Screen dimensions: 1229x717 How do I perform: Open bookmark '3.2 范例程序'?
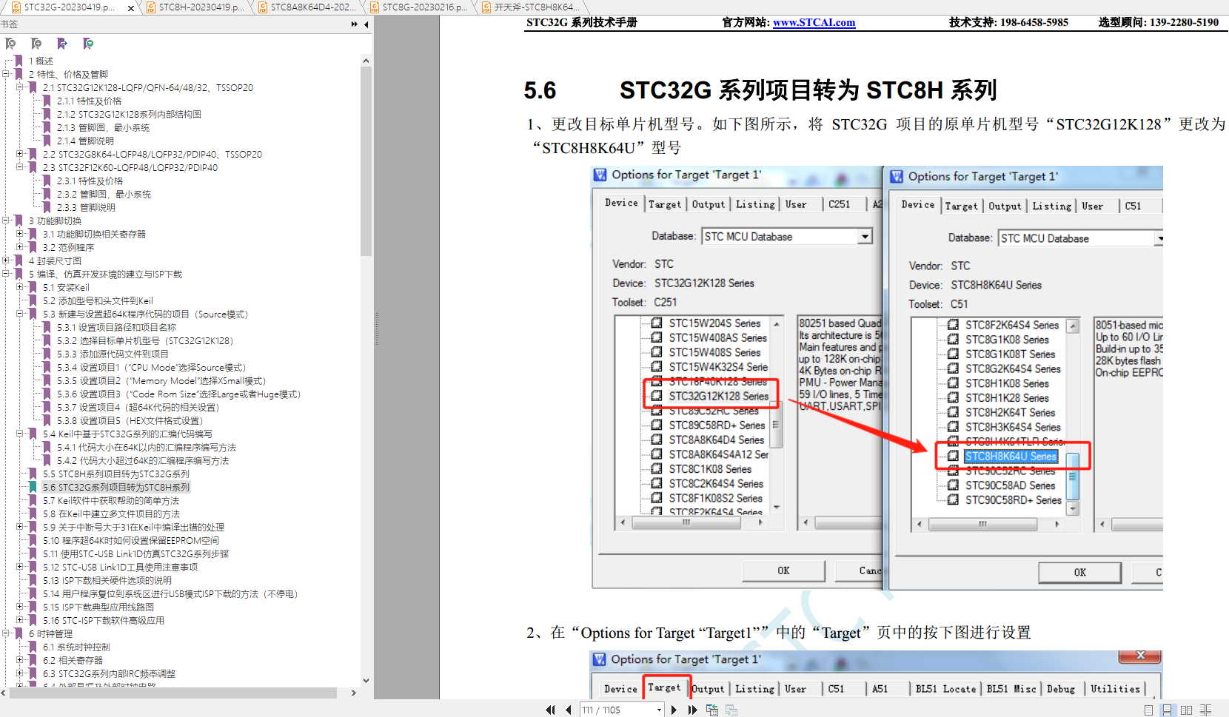tap(68, 247)
